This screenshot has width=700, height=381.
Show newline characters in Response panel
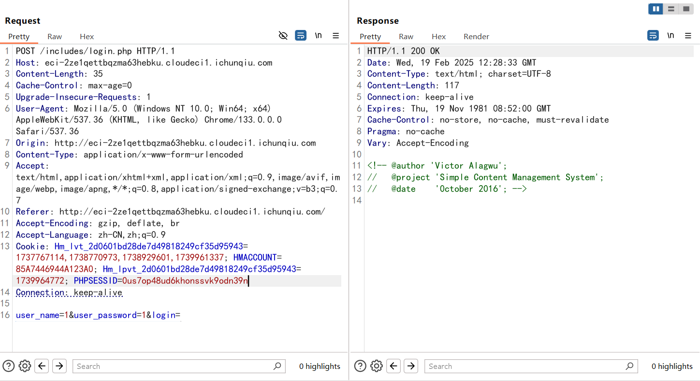pyautogui.click(x=671, y=35)
